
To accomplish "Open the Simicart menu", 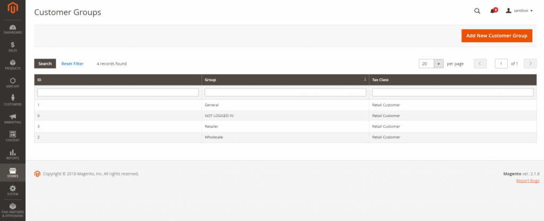I will [13, 83].
